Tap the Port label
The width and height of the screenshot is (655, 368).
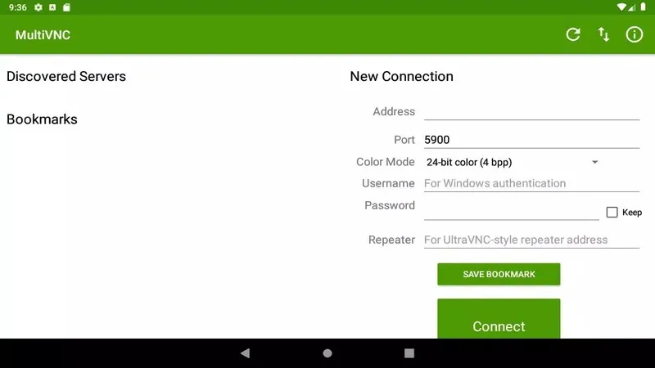[x=404, y=140]
